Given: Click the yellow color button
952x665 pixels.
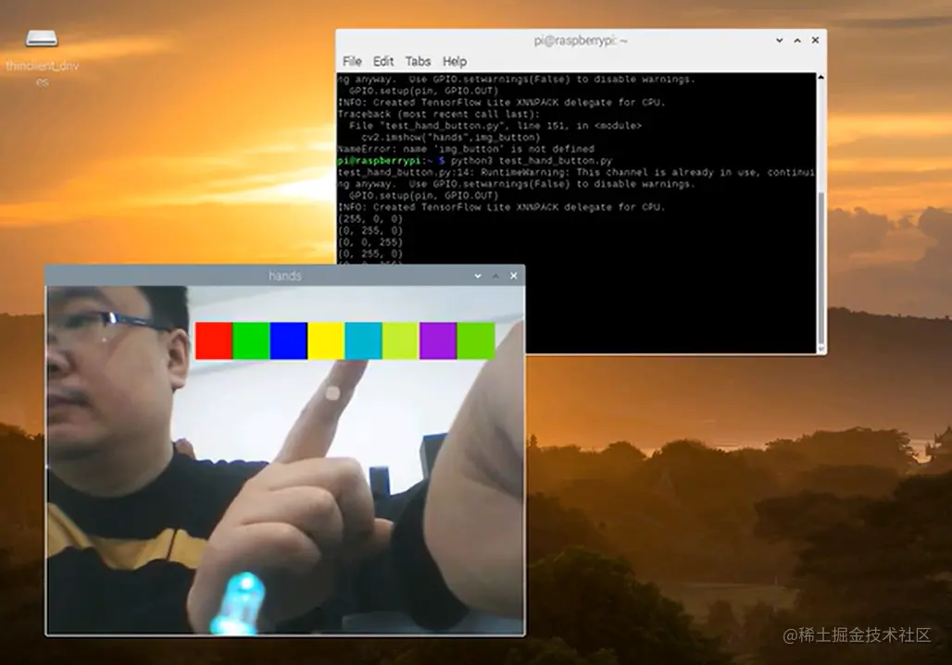Looking at the screenshot, I should click(326, 340).
